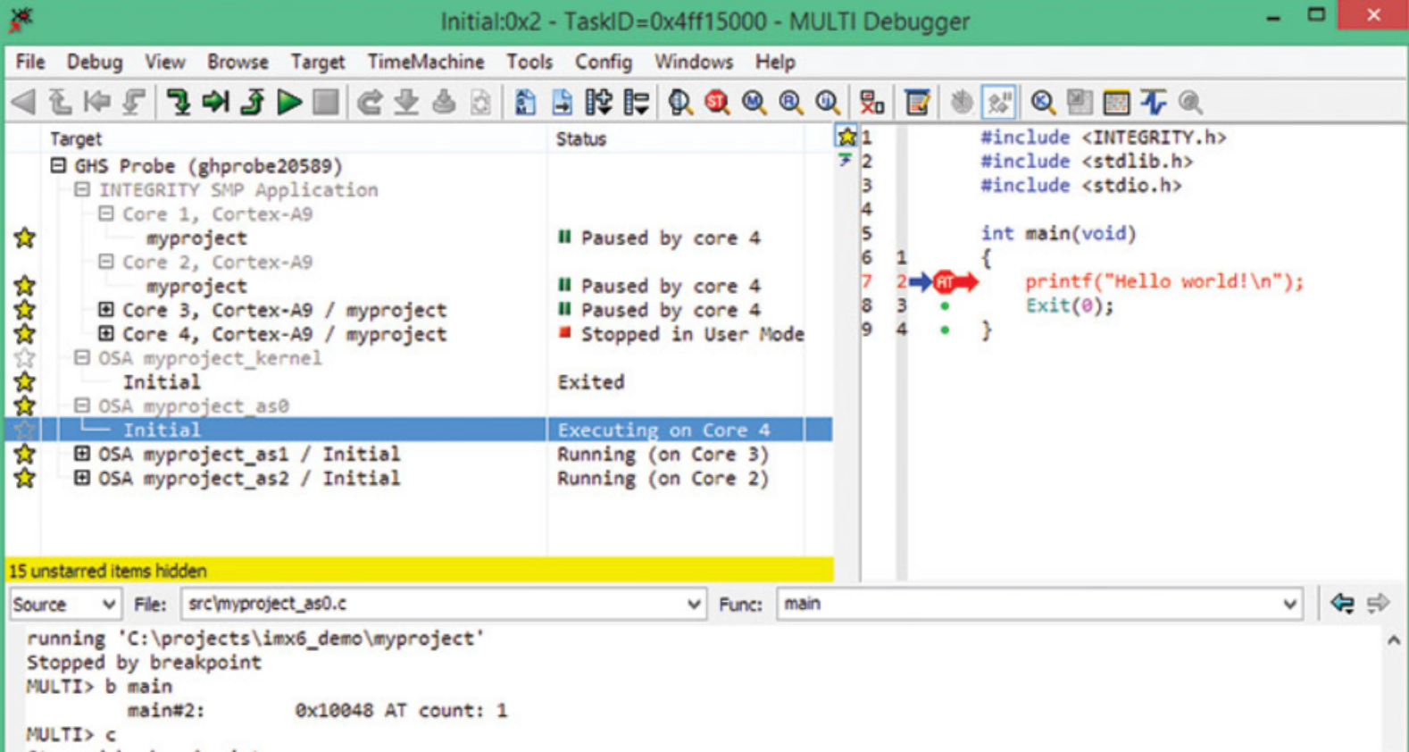Click the notepad with pencil icon

[x=917, y=102]
